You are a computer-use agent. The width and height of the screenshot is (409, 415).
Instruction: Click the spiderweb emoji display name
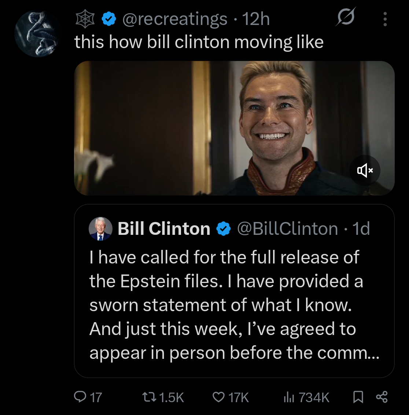point(85,19)
